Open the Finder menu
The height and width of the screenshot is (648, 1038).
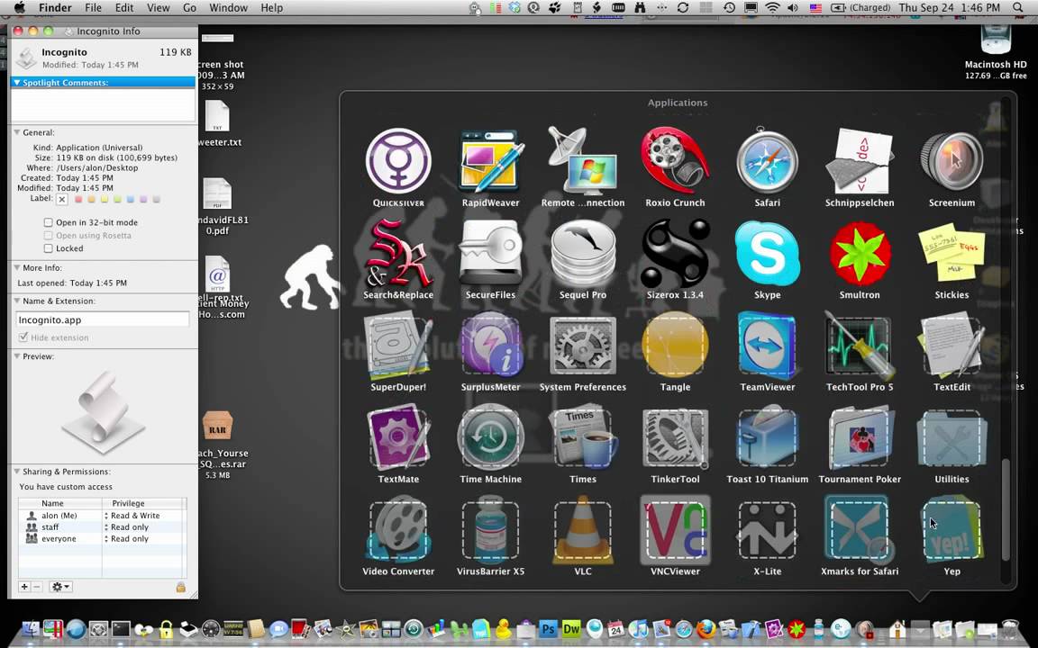click(x=55, y=8)
